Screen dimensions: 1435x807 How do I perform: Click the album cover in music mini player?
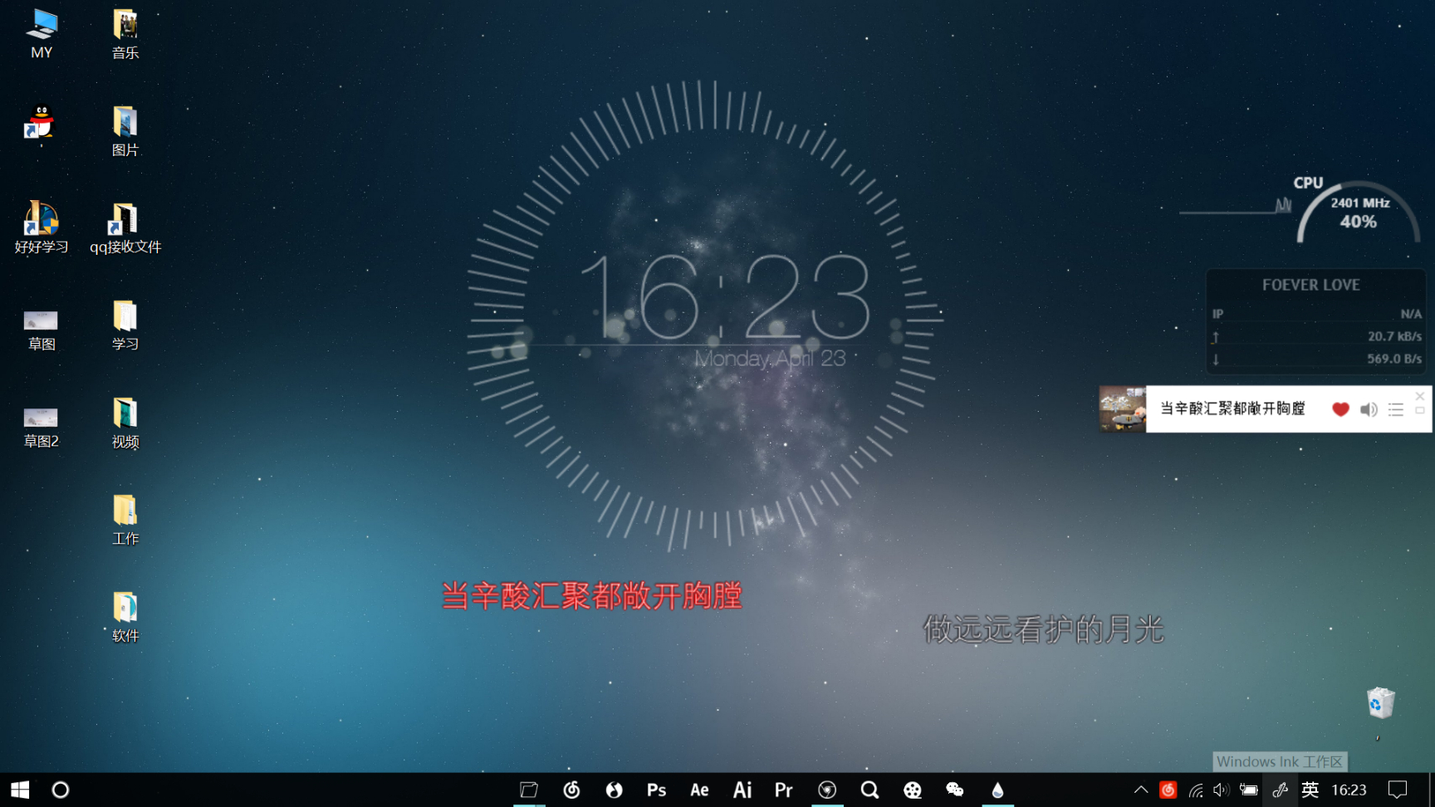tap(1123, 408)
